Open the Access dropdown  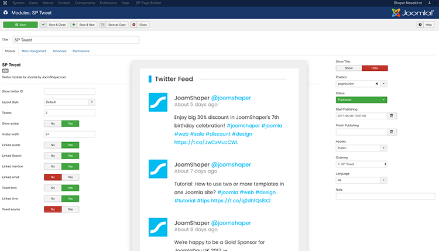(361, 148)
